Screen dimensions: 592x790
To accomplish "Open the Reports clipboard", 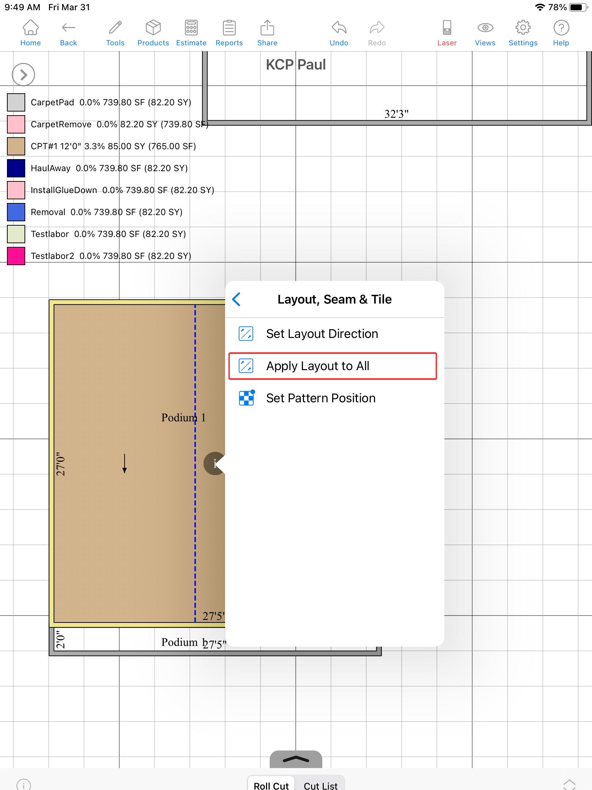I will coord(229,33).
